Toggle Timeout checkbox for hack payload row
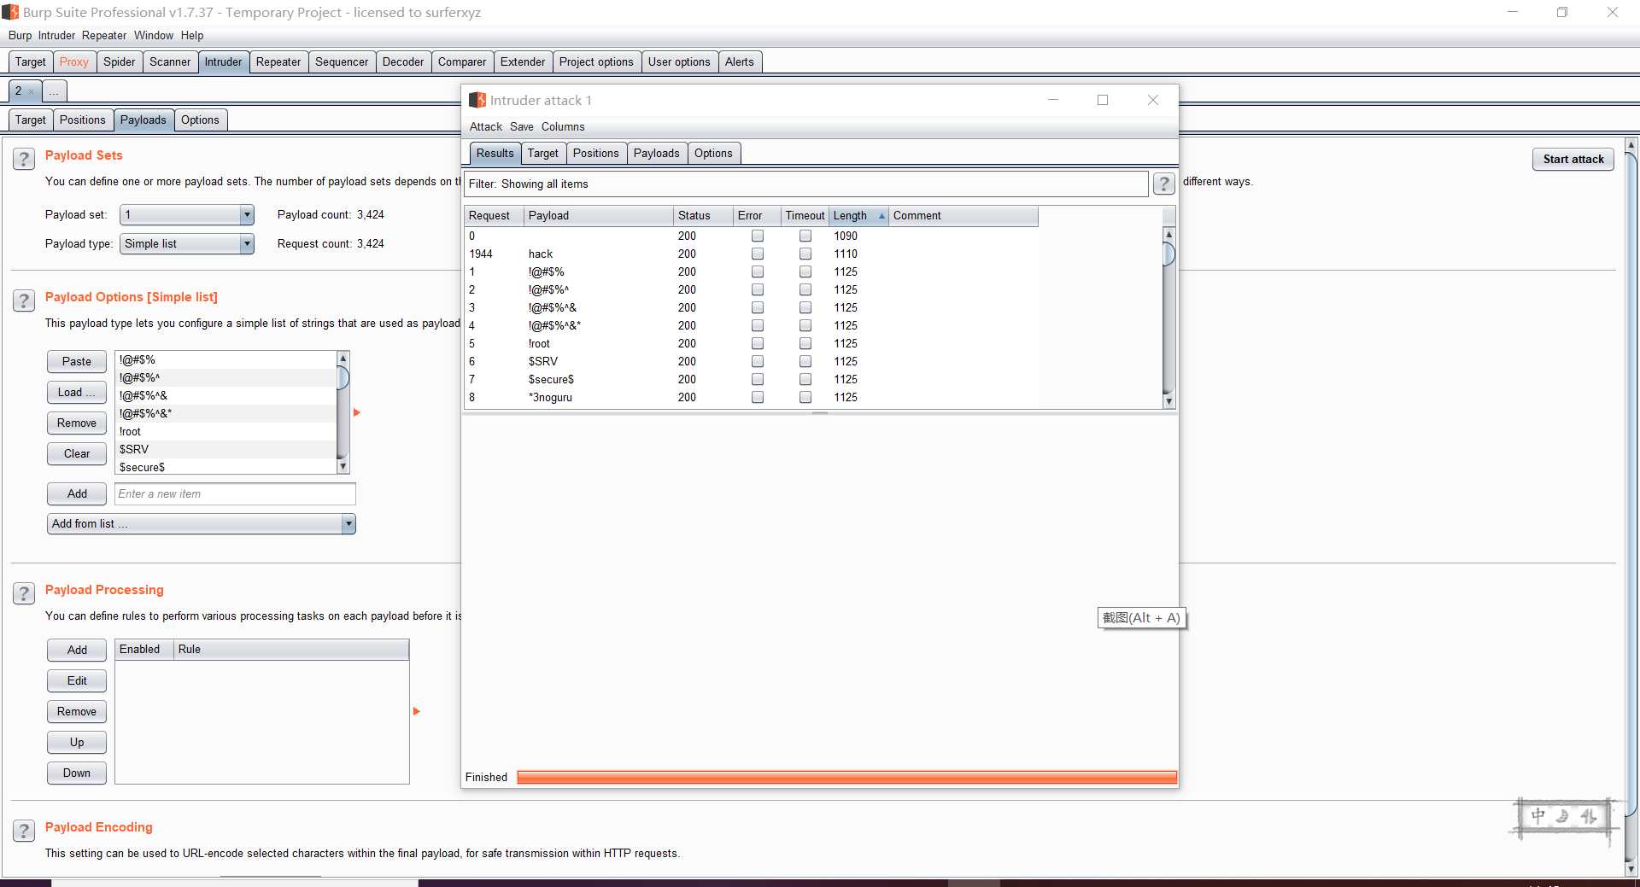The width and height of the screenshot is (1640, 887). (805, 254)
